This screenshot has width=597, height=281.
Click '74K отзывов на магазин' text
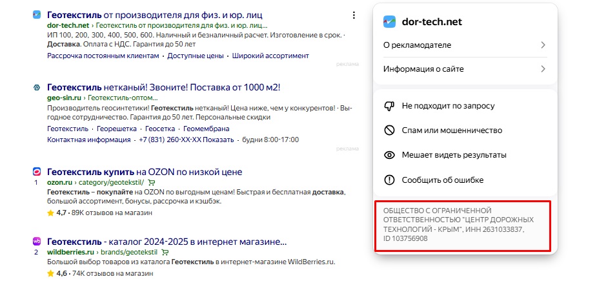click(112, 273)
